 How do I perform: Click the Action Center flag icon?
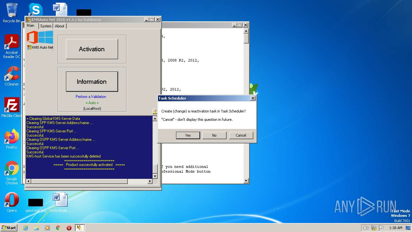tap(382, 228)
